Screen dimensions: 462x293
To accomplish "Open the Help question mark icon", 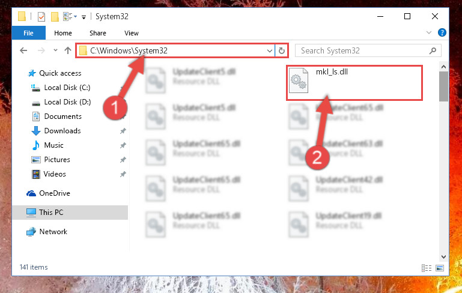I will tap(442, 32).
